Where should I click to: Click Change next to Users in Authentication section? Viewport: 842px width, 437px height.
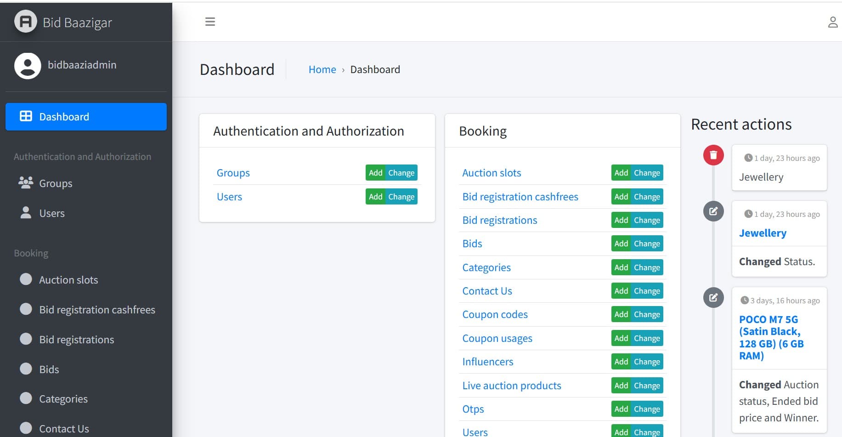(x=401, y=197)
